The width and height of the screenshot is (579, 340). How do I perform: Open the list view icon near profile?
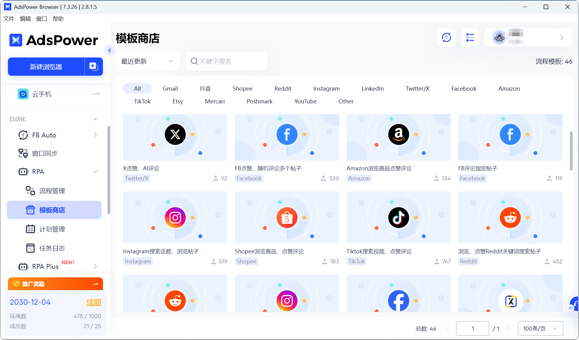point(470,37)
